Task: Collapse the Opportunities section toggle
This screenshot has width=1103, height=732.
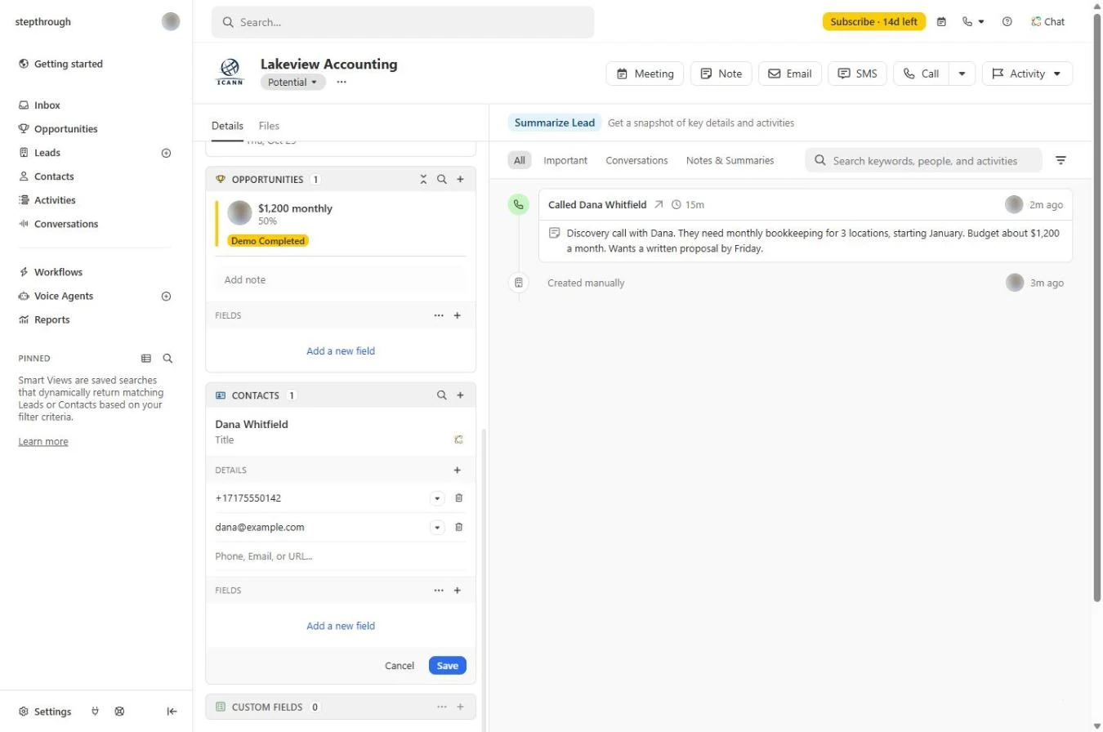Action: click(x=423, y=179)
